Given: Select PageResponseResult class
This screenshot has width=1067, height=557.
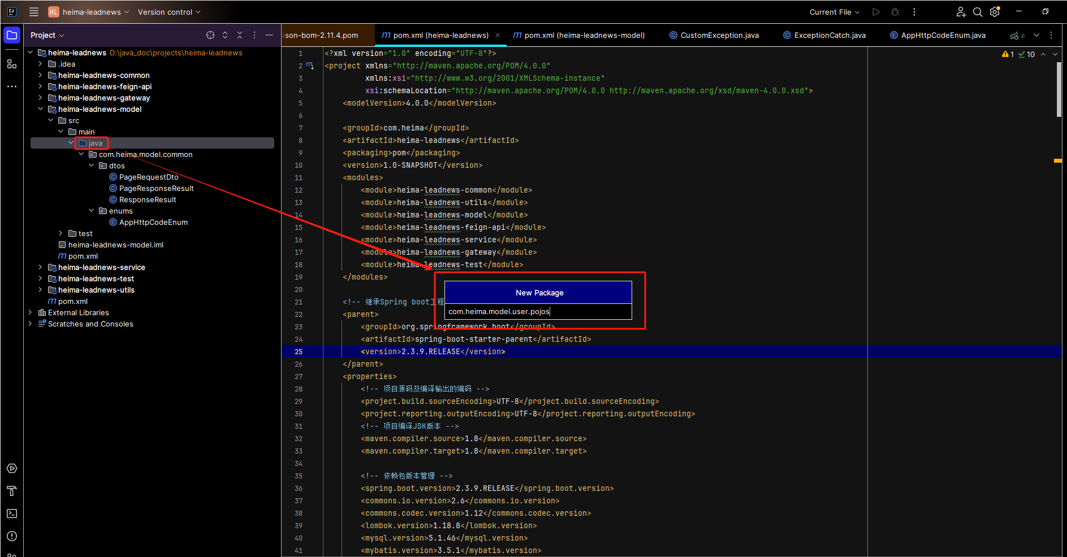Looking at the screenshot, I should click(156, 188).
